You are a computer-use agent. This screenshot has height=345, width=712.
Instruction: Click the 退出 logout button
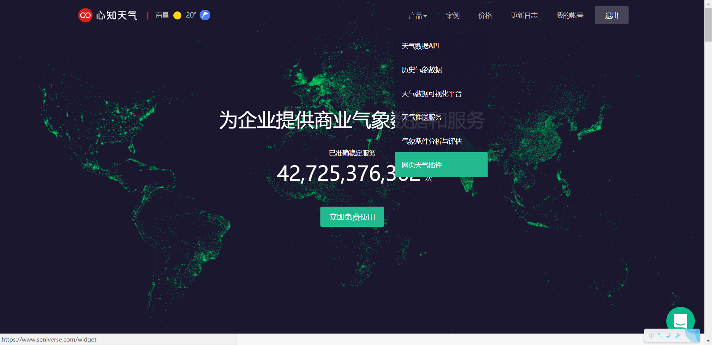click(x=612, y=15)
